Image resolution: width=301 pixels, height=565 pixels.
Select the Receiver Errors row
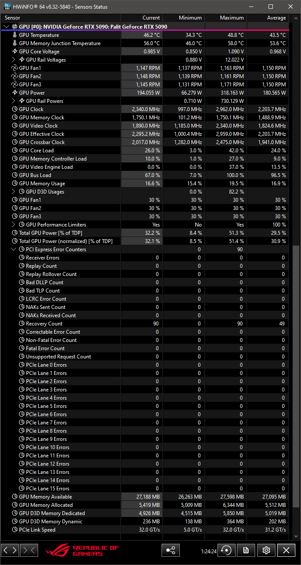click(x=145, y=258)
